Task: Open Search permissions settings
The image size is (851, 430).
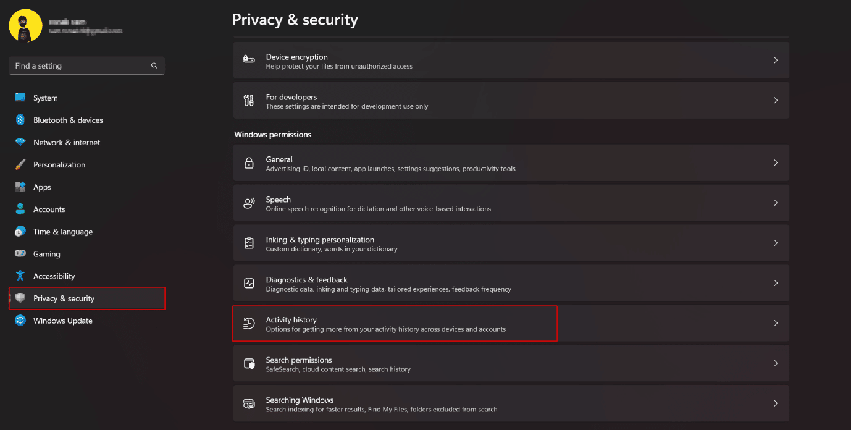Action: (x=511, y=363)
